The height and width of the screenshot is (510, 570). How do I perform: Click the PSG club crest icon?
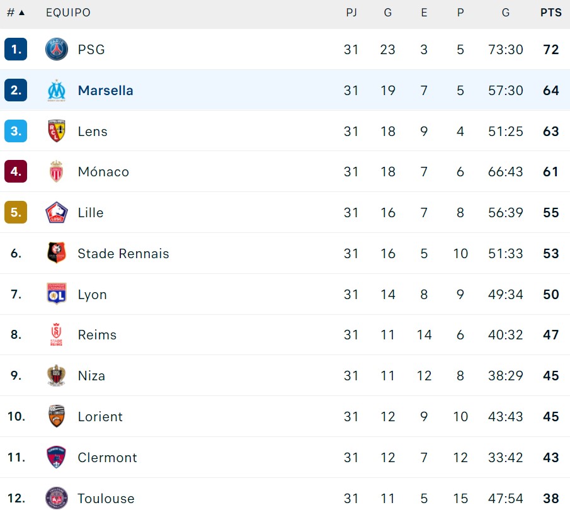(x=57, y=49)
